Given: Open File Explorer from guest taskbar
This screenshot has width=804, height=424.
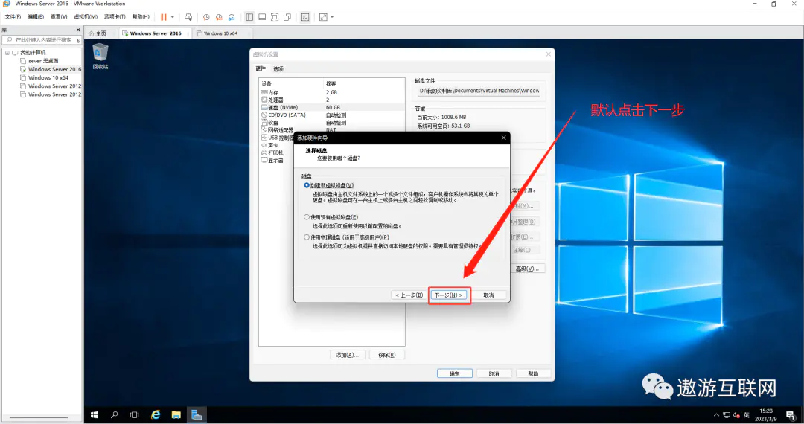Looking at the screenshot, I should click(x=176, y=415).
